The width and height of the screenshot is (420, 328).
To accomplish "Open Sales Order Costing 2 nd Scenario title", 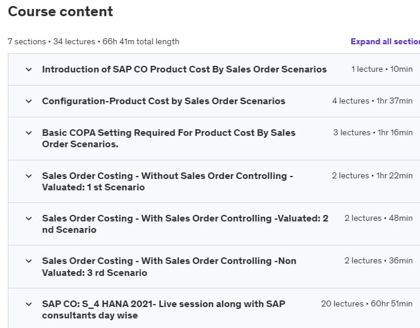I will [185, 224].
